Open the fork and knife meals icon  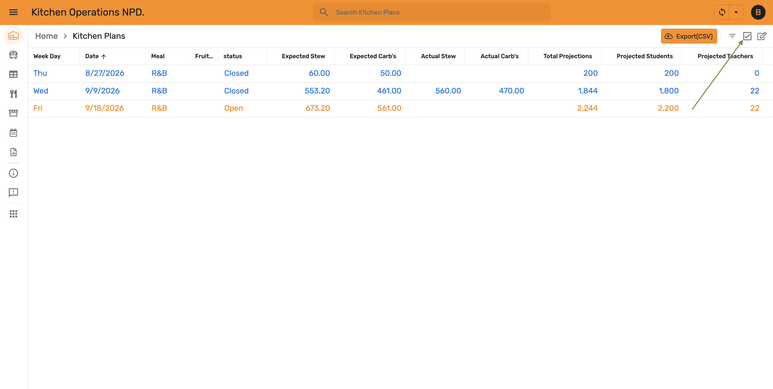pyautogui.click(x=14, y=94)
